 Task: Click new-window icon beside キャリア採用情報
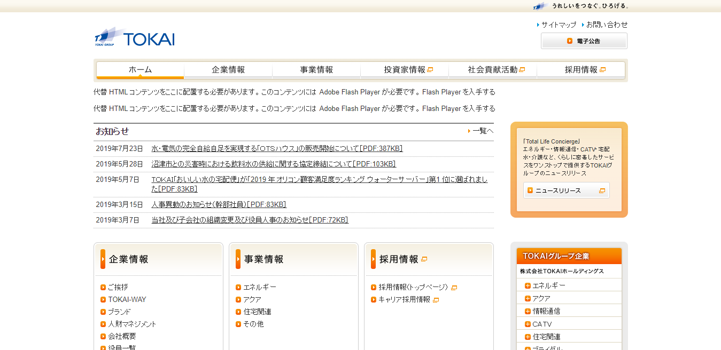436,300
